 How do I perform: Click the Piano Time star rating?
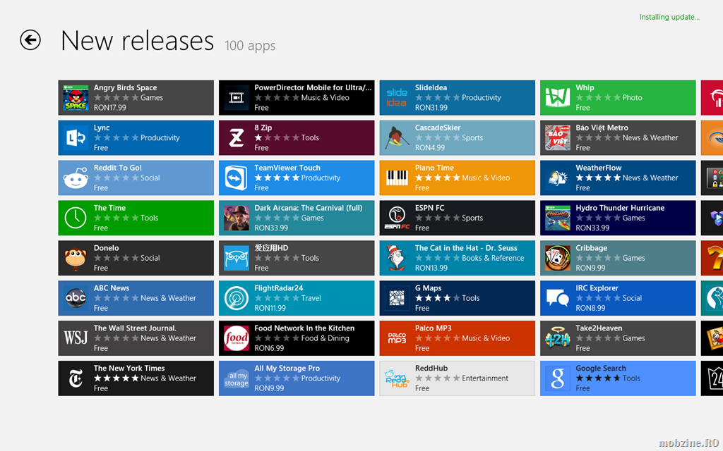point(438,178)
